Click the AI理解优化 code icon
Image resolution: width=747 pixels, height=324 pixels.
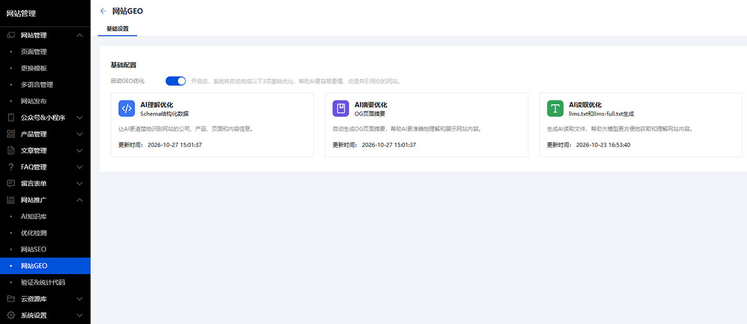click(x=127, y=108)
